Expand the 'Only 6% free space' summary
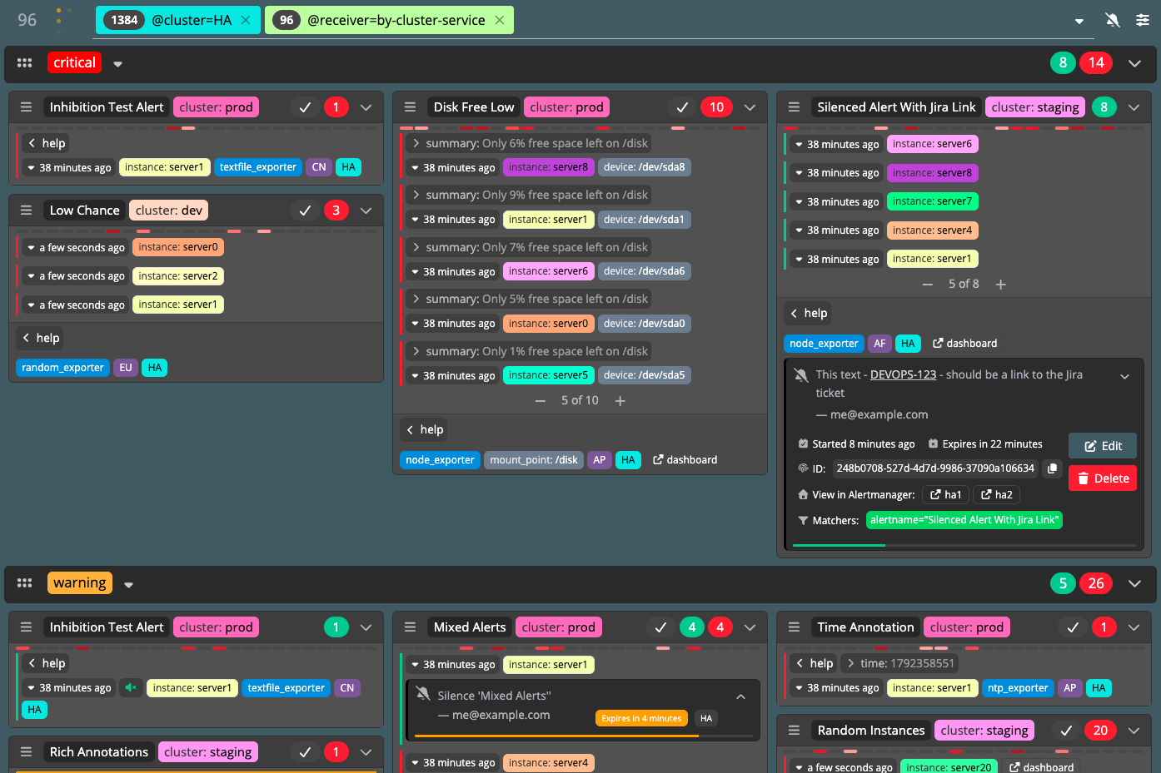The image size is (1161, 773). (x=530, y=143)
